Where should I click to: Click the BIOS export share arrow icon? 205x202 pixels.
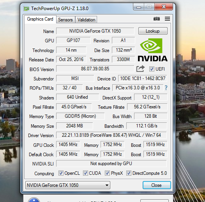coord(140,69)
